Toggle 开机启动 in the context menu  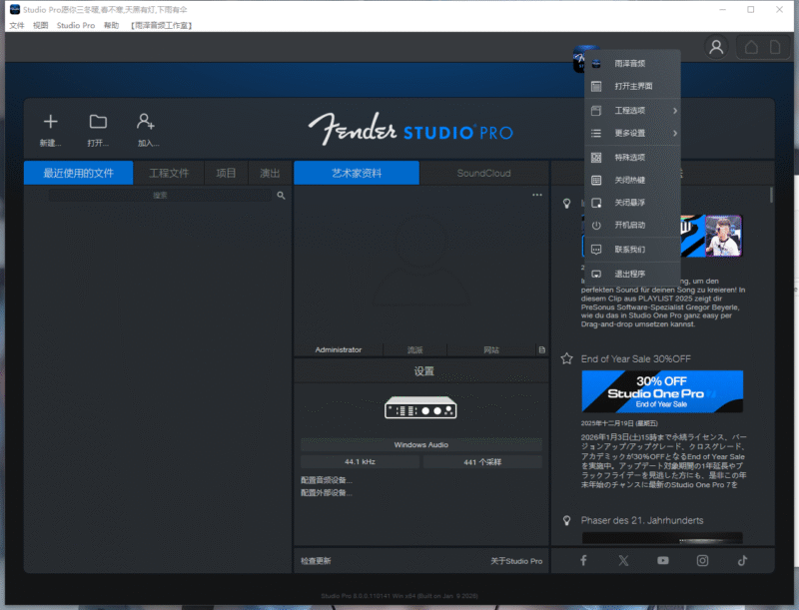click(630, 225)
